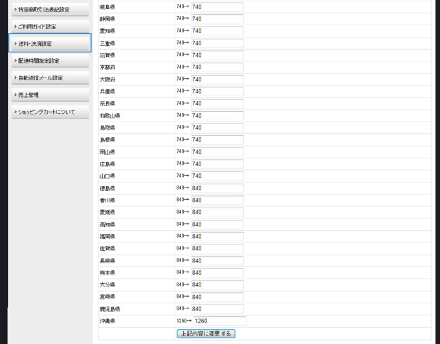The width and height of the screenshot is (440, 344).
Task: Select the 愛知県 shipping fee field
Action: [217, 30]
